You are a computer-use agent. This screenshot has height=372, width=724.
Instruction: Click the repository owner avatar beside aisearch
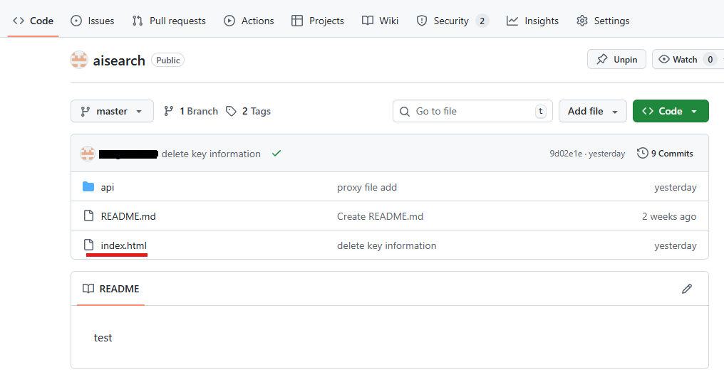click(x=79, y=60)
